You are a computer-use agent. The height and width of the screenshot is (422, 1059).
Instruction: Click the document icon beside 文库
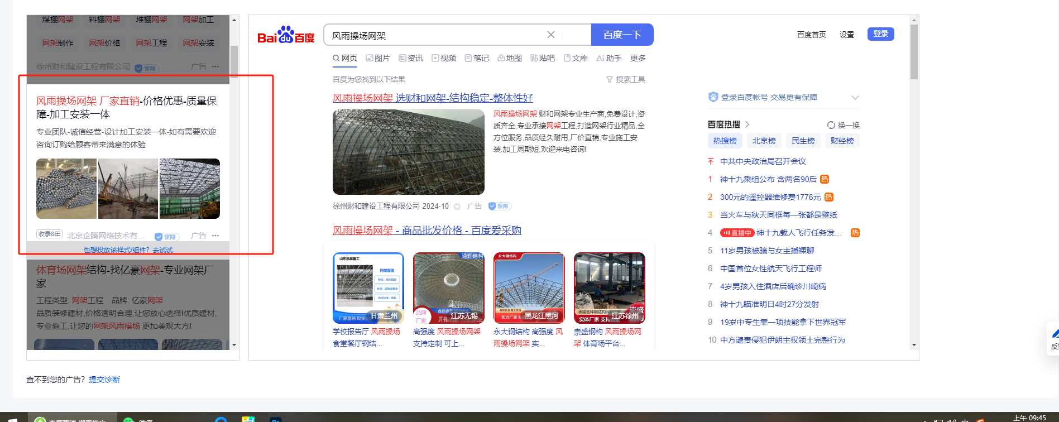tap(567, 58)
